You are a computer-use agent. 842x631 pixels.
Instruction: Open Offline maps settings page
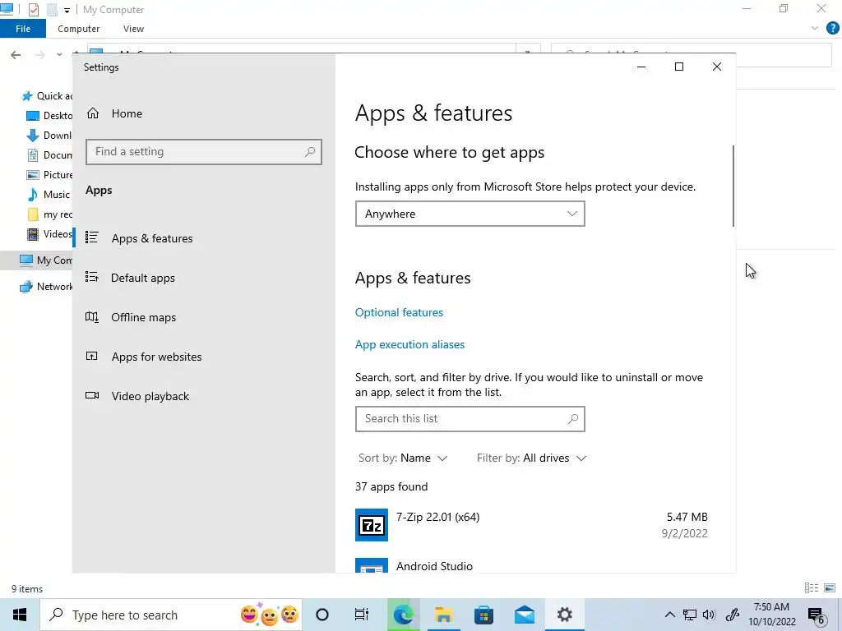pos(143,317)
